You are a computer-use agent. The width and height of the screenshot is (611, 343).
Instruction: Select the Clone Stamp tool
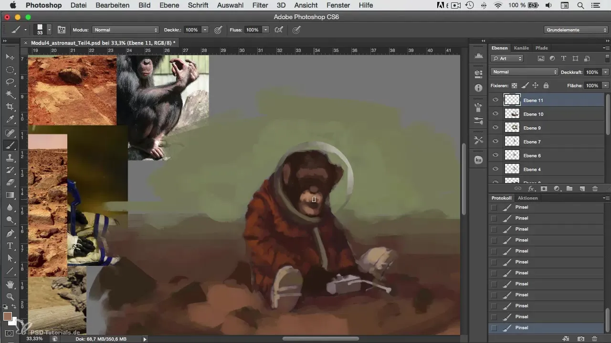[10, 158]
